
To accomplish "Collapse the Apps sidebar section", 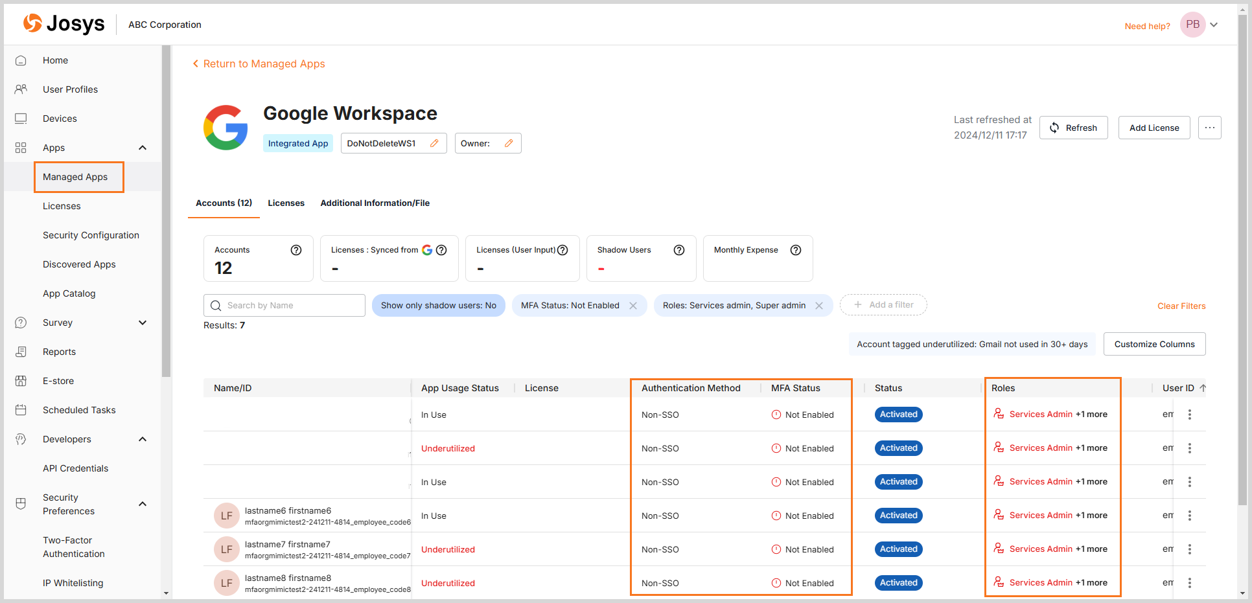I will point(143,148).
